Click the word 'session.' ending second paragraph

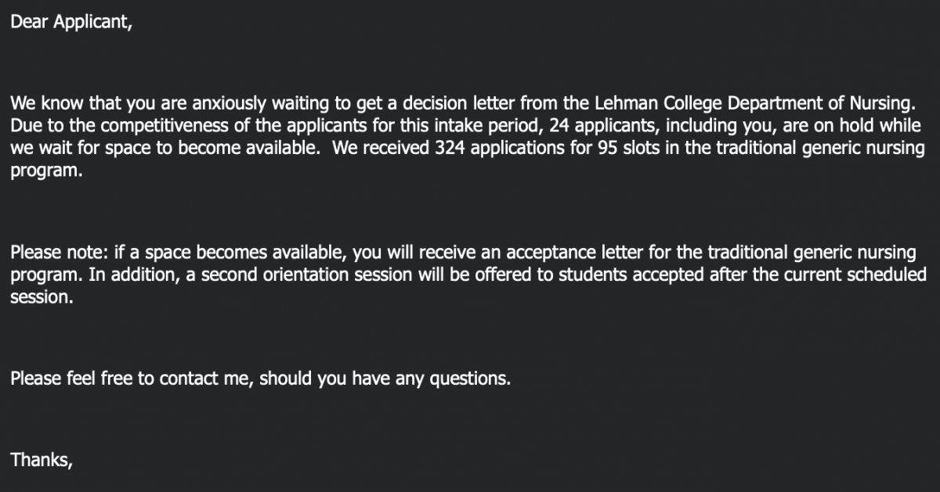[42, 299]
